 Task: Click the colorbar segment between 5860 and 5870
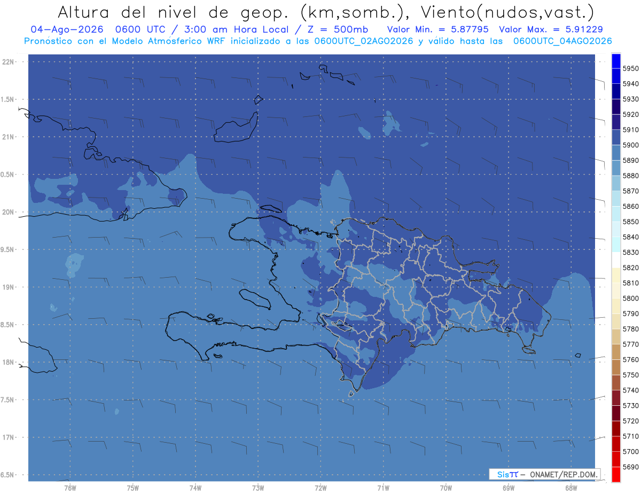tap(616, 199)
